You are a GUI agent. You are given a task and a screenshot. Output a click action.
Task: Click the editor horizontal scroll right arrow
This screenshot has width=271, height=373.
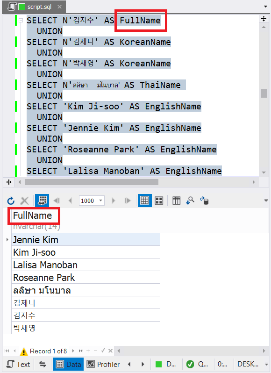coord(254,182)
